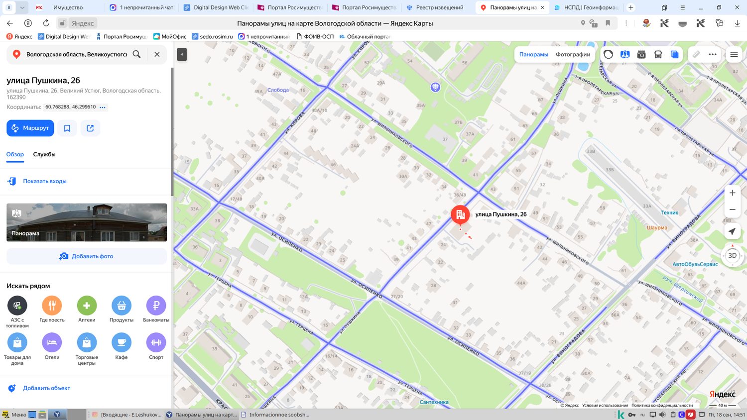Open more map tools three dots
Viewport: 747px width, 420px height.
713,54
